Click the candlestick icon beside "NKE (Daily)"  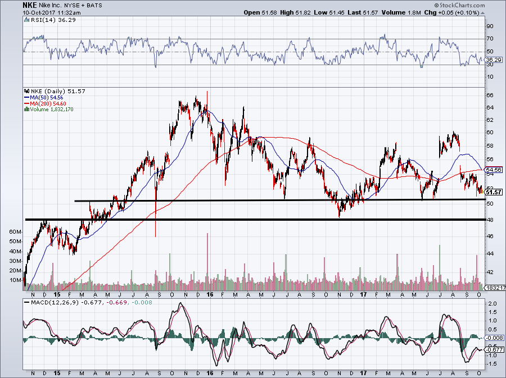click(x=27, y=91)
